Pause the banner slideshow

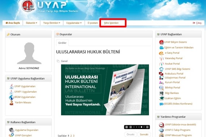126,127
